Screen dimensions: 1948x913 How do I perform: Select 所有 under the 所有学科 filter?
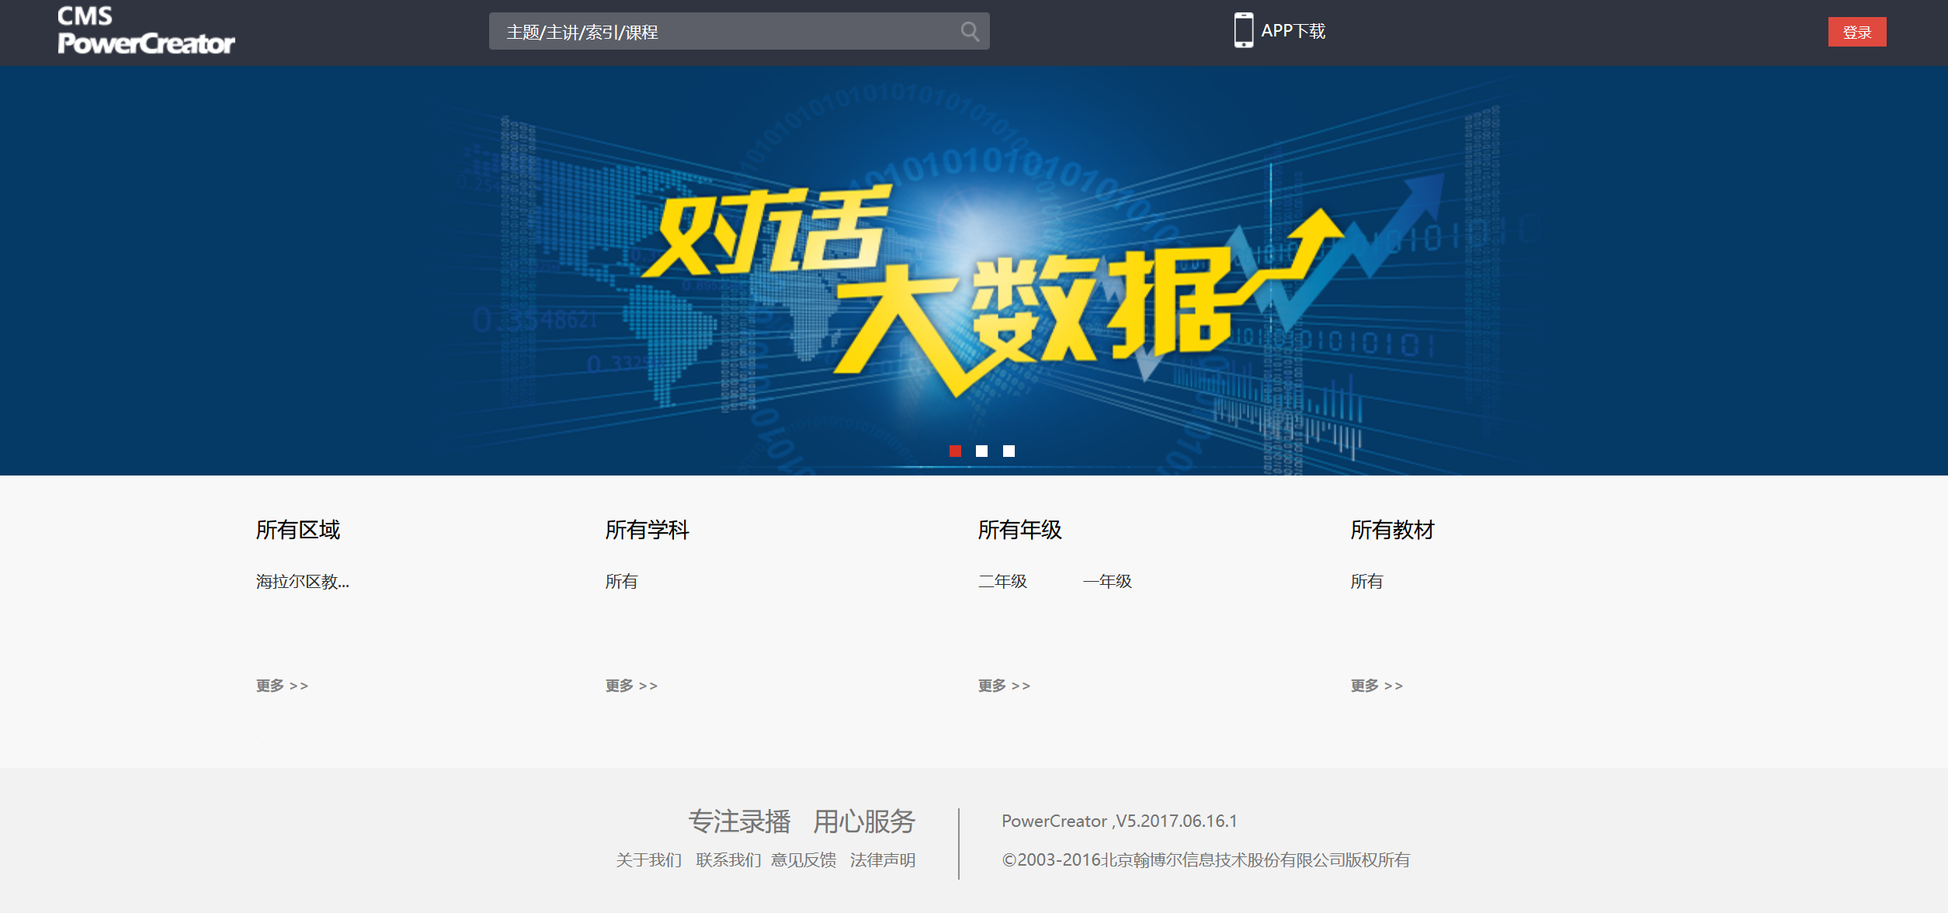621,581
